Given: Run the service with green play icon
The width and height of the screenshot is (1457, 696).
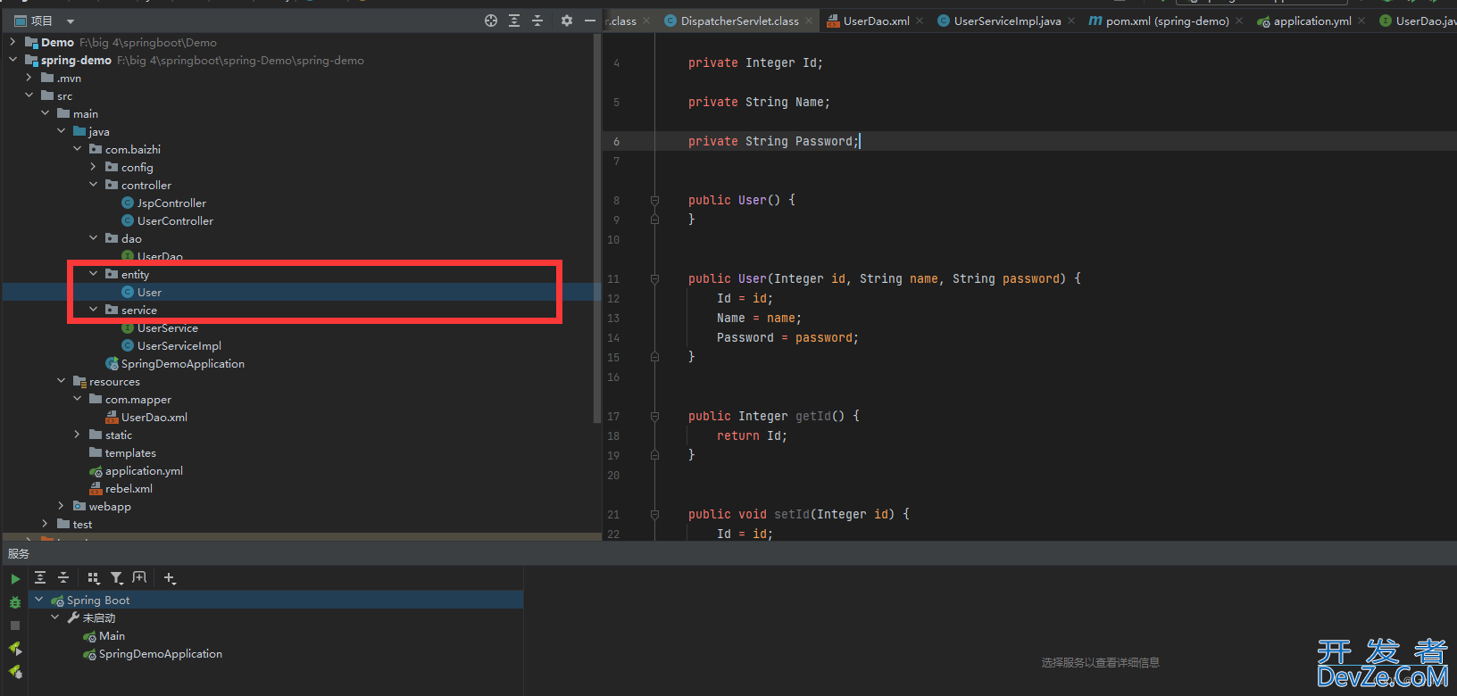Looking at the screenshot, I should [15, 579].
